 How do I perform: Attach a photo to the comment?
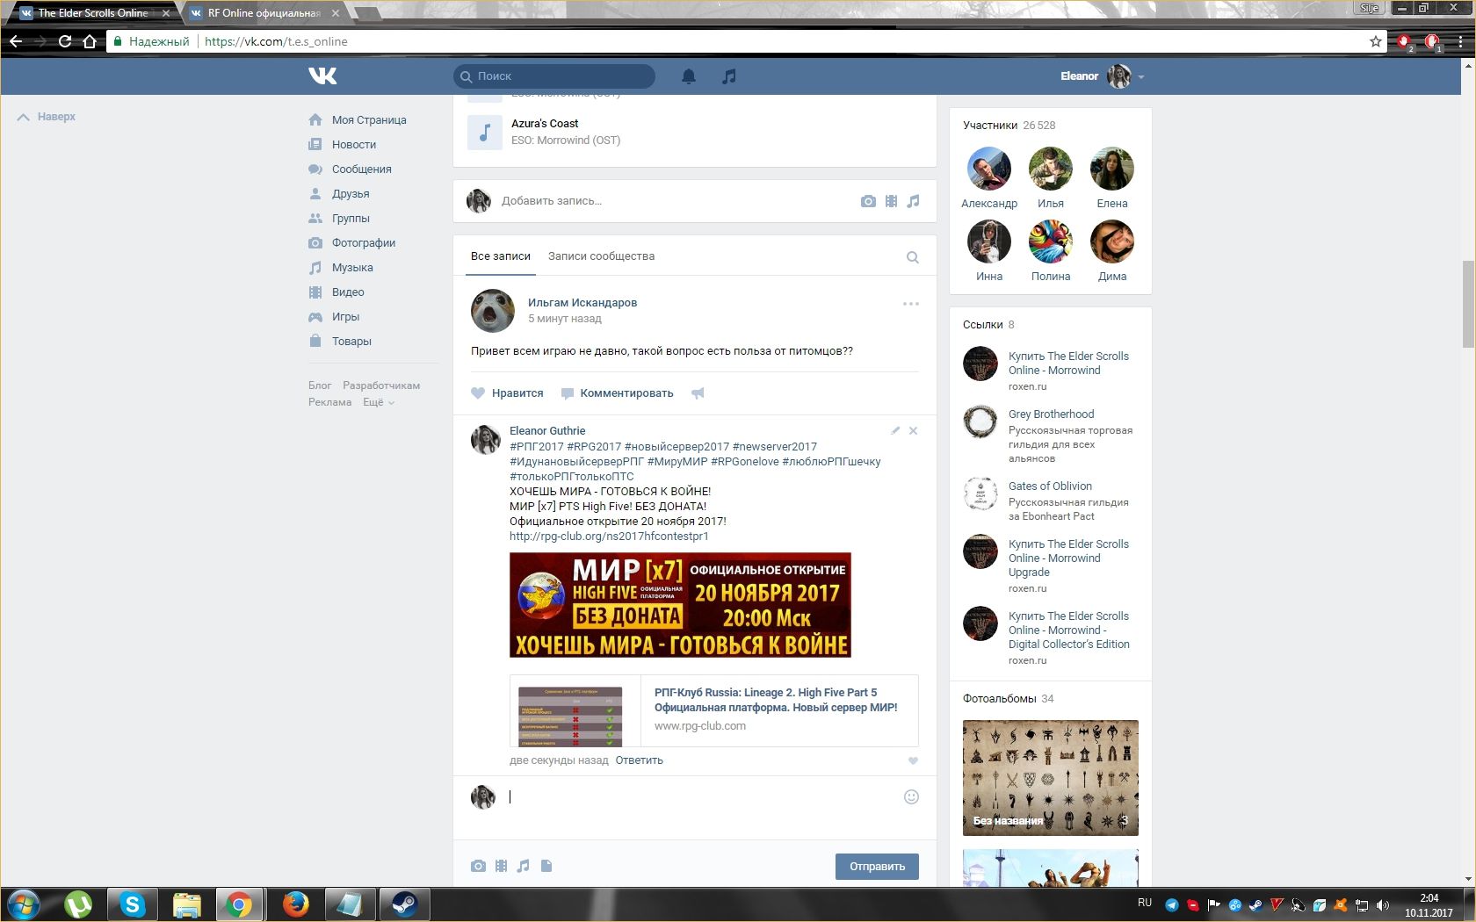point(478,866)
